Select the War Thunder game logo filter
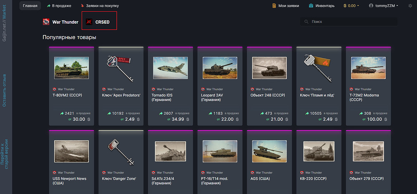 (x=46, y=22)
